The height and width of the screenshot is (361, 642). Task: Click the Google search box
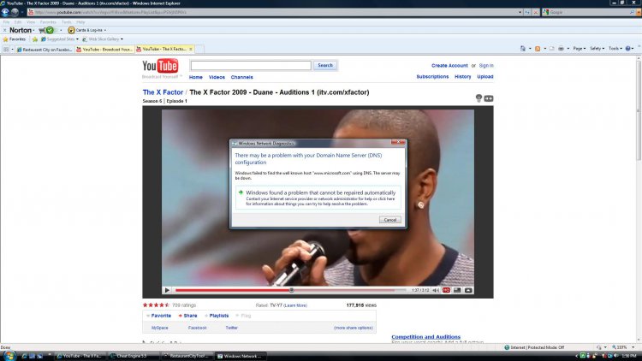click(586, 12)
